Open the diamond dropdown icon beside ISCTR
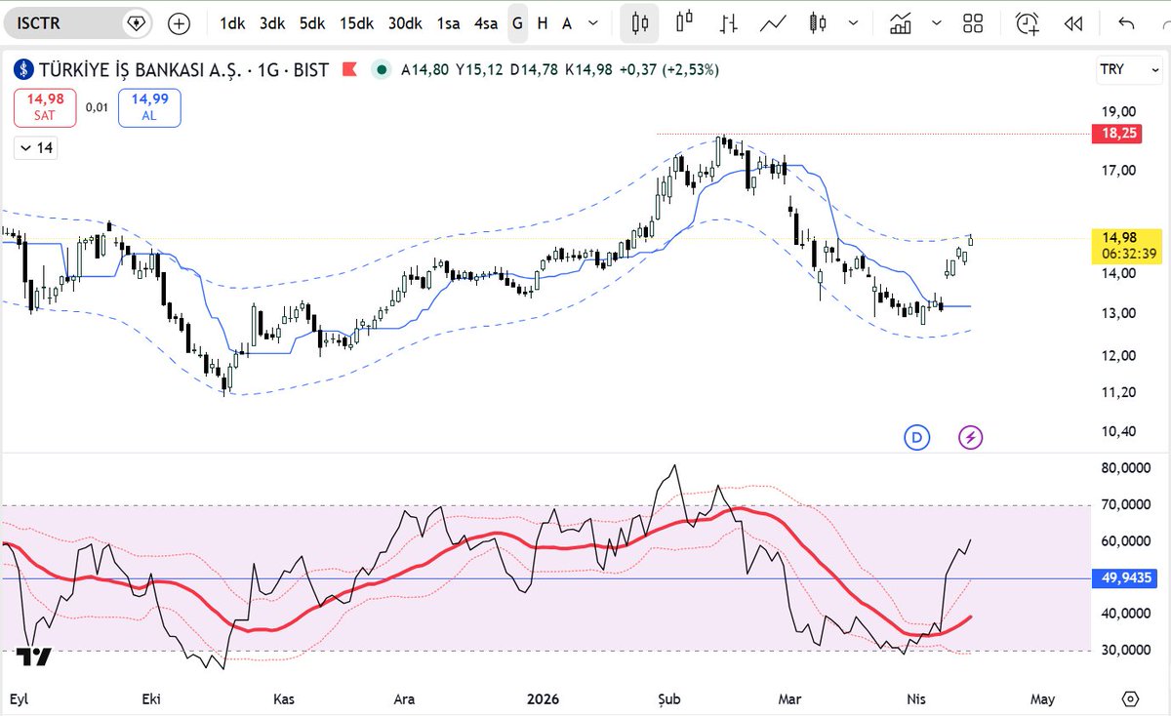 point(137,22)
